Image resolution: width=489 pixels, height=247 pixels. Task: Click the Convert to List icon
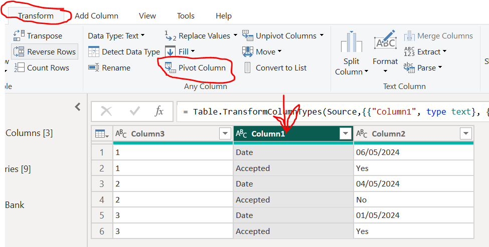[248, 67]
